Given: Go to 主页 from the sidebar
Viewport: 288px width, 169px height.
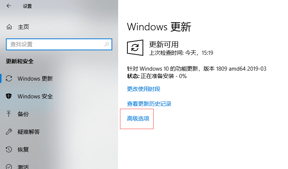Looking at the screenshot, I should coord(23,27).
